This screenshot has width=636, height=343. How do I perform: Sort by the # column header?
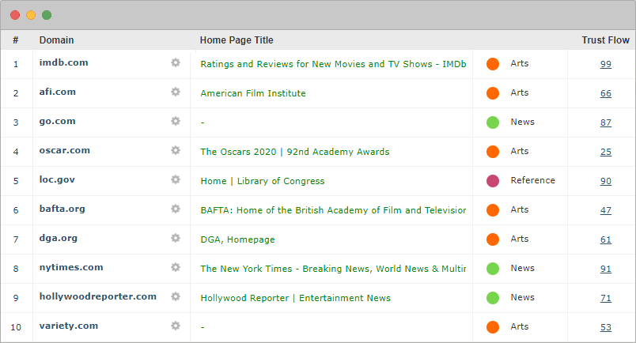click(x=15, y=40)
